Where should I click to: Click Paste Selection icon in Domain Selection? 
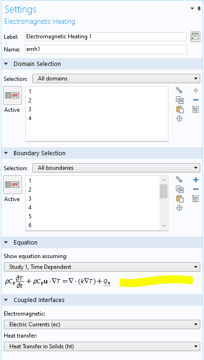pyautogui.click(x=180, y=109)
